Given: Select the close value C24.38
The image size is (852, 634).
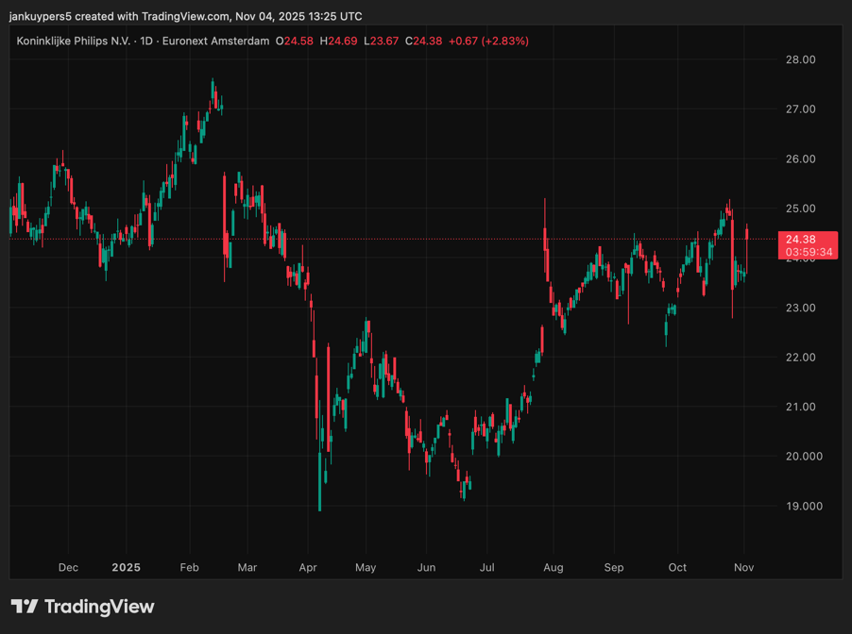Looking at the screenshot, I should (x=423, y=41).
